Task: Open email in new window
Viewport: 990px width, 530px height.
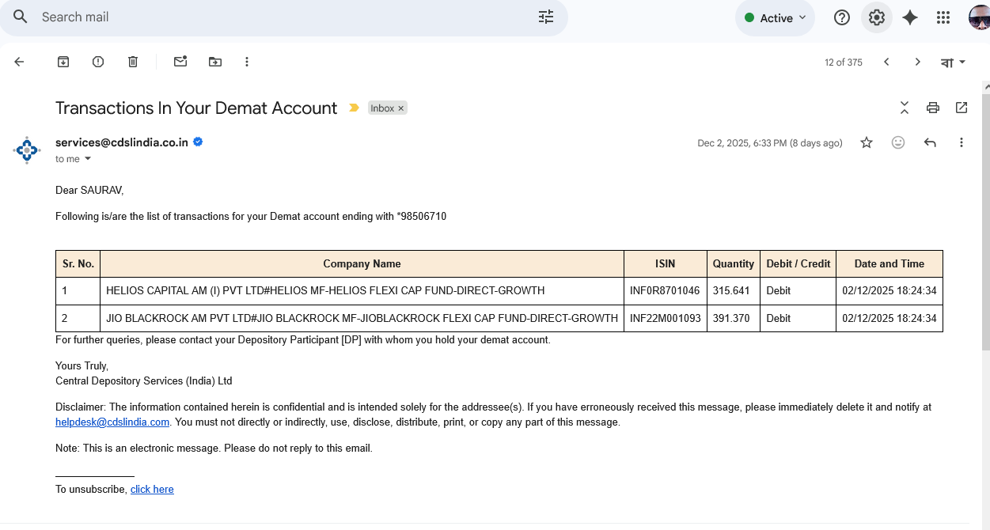Action: pos(962,108)
